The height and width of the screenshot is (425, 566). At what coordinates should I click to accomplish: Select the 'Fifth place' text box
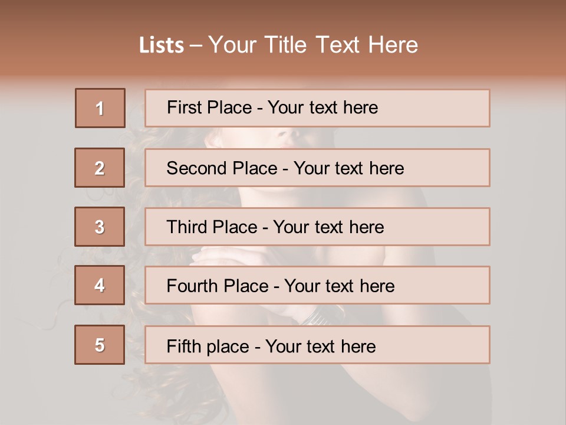pyautogui.click(x=317, y=345)
